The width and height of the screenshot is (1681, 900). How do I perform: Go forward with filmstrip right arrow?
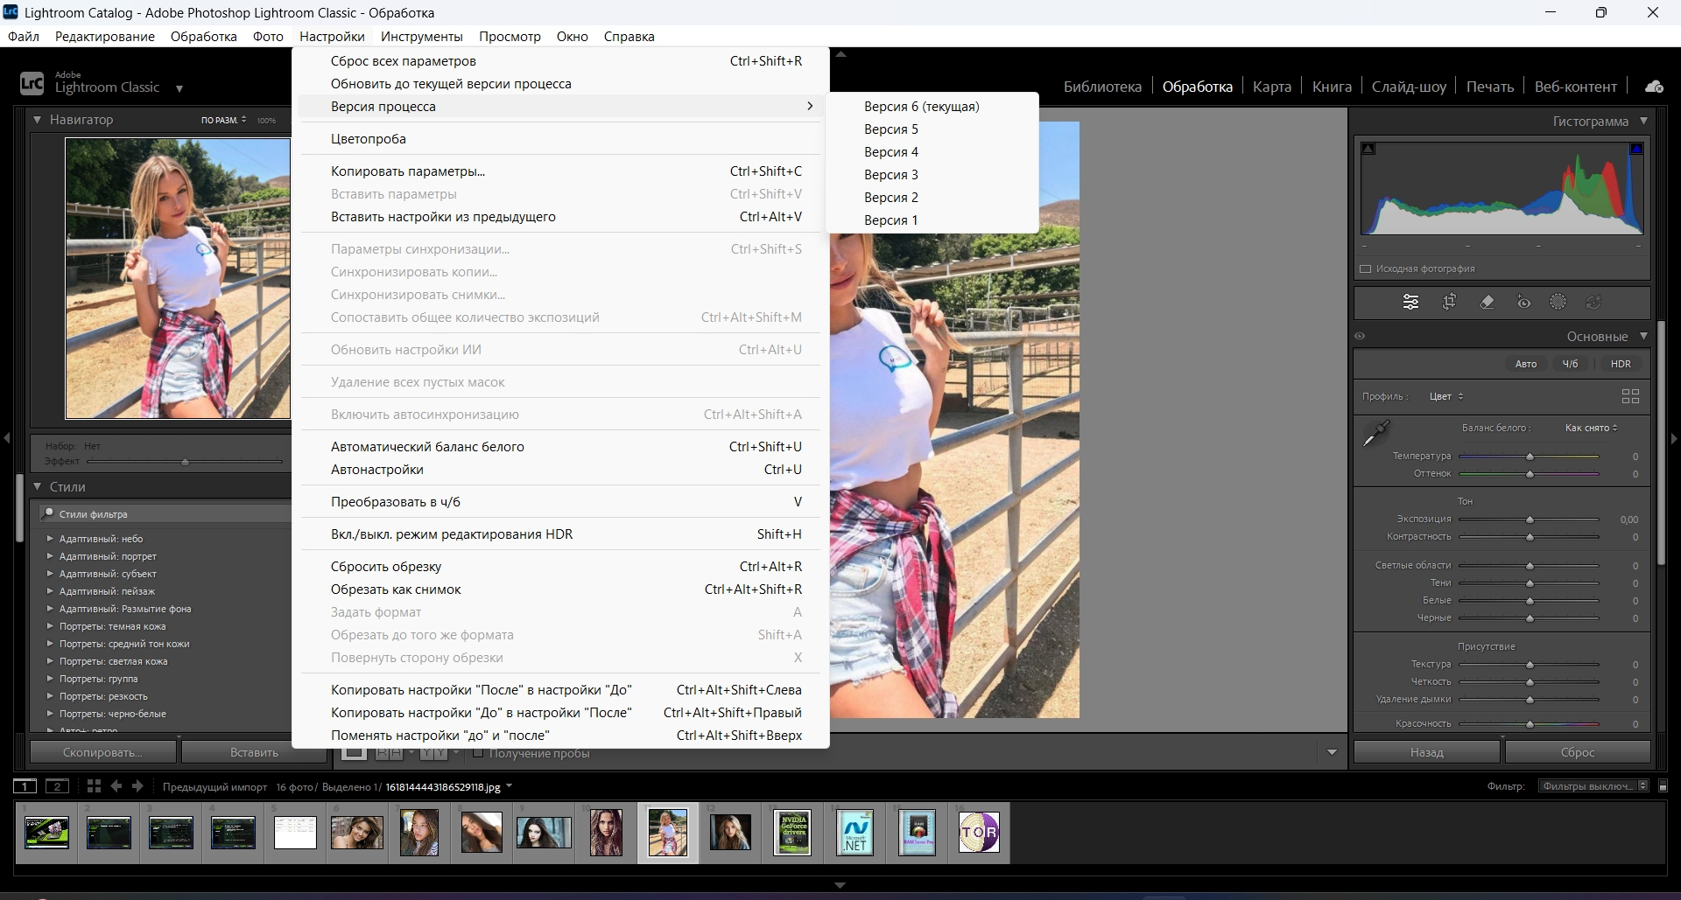coord(137,786)
